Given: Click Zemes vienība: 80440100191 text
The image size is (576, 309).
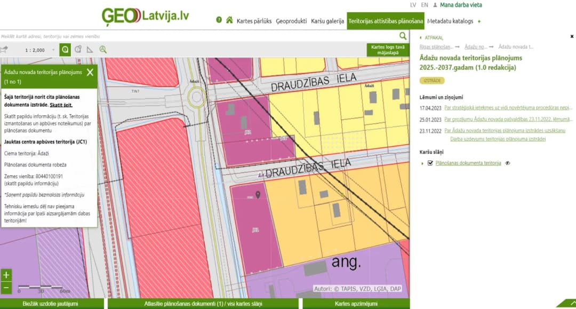Looking at the screenshot, I should 34,176.
